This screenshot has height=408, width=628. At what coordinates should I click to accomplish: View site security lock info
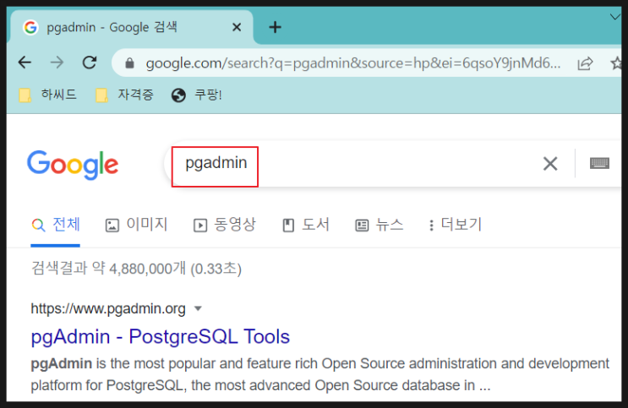129,63
